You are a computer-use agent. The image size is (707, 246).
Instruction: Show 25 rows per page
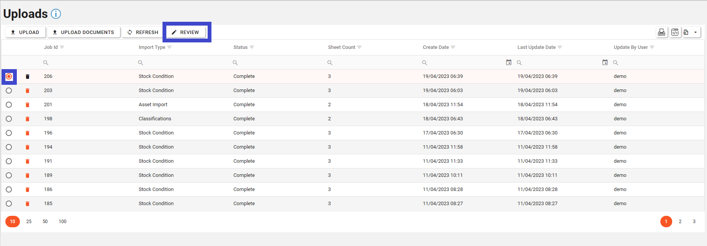pyautogui.click(x=29, y=222)
